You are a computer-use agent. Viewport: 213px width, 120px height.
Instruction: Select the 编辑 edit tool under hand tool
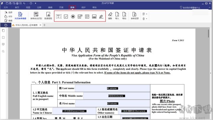tap(9, 21)
